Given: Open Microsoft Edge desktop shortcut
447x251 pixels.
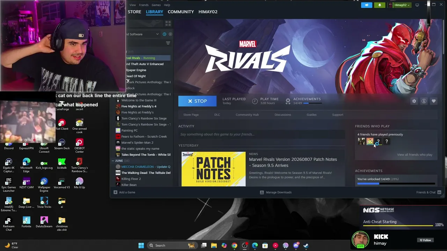Looking at the screenshot, I should pyautogui.click(x=26, y=166).
